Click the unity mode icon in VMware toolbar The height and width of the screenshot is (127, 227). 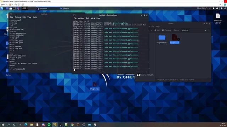click(23, 5)
